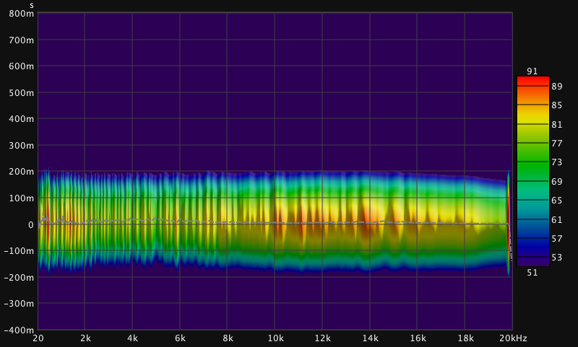Select the 400m positive time label
This screenshot has height=347, width=578.
(21, 119)
